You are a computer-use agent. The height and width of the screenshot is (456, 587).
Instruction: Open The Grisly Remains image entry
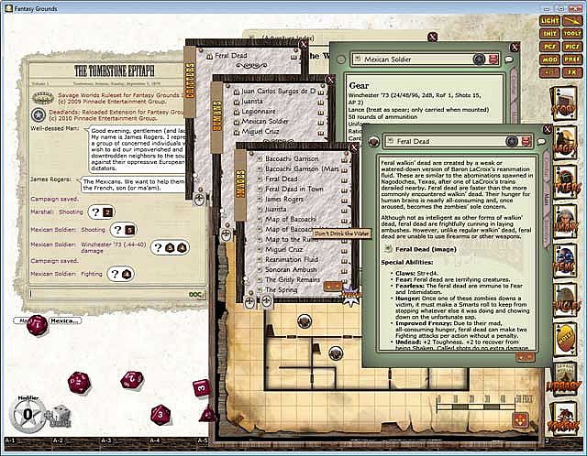[x=293, y=280]
